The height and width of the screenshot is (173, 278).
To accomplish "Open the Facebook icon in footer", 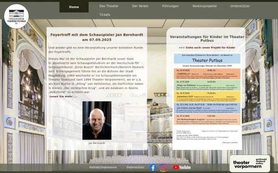I will [x=153, y=167].
